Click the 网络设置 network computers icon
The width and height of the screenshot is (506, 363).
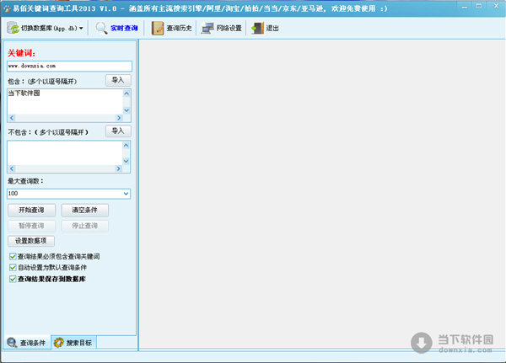pyautogui.click(x=207, y=29)
